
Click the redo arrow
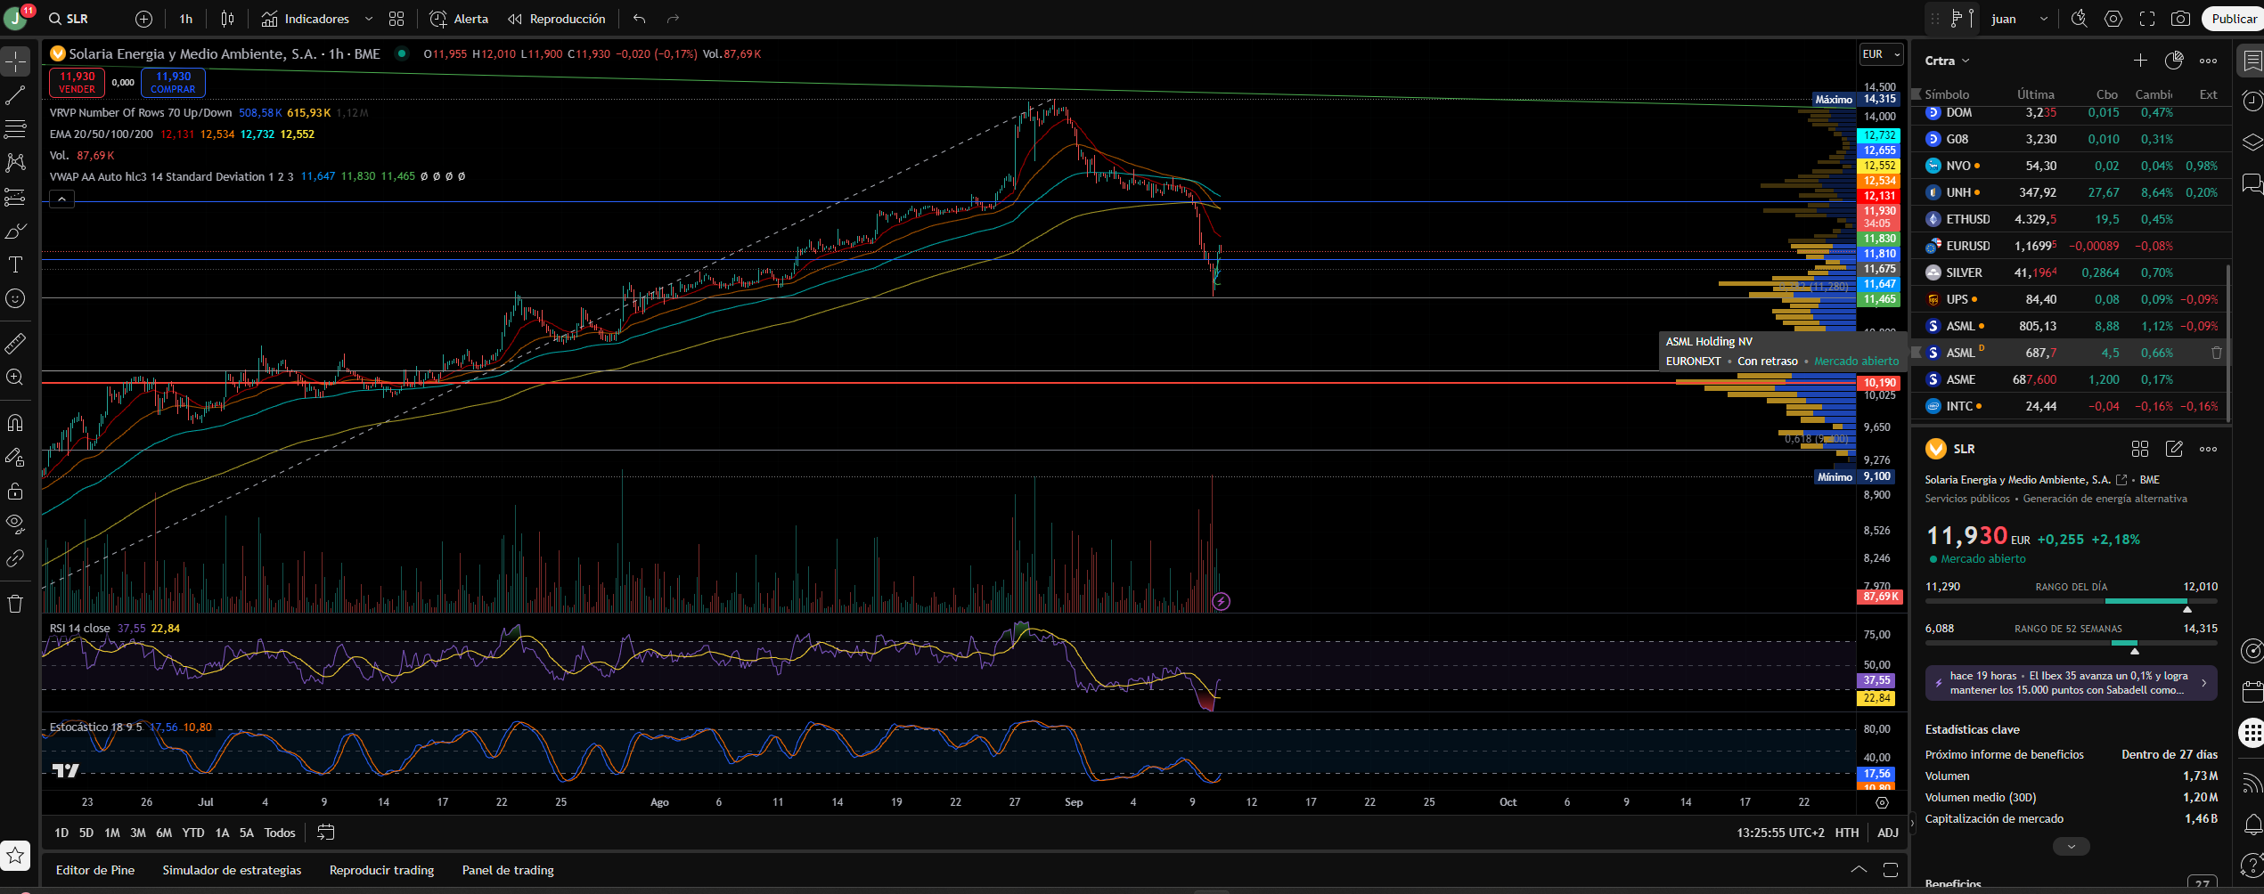[x=674, y=19]
